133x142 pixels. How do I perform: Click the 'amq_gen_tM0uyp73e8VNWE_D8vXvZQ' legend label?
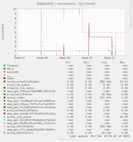coord(31,91)
